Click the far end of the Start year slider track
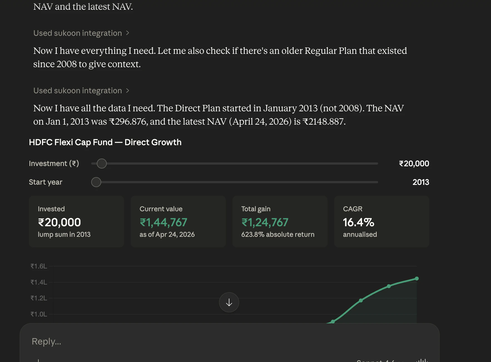The width and height of the screenshot is (491, 362). point(376,182)
